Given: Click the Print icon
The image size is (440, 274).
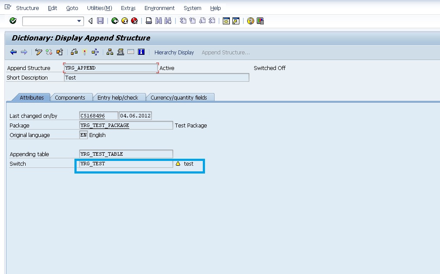Looking at the screenshot, I should pos(149,21).
